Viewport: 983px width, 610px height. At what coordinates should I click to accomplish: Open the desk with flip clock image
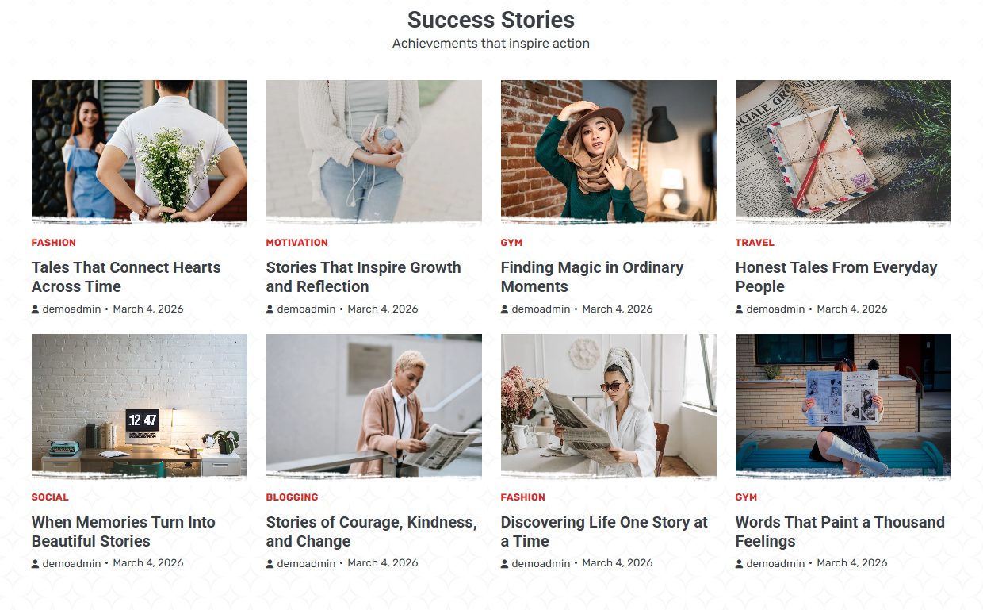tap(140, 405)
